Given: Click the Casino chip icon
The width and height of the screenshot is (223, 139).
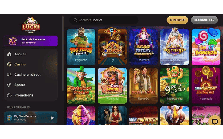Looking at the screenshot, I should pos(9,64).
